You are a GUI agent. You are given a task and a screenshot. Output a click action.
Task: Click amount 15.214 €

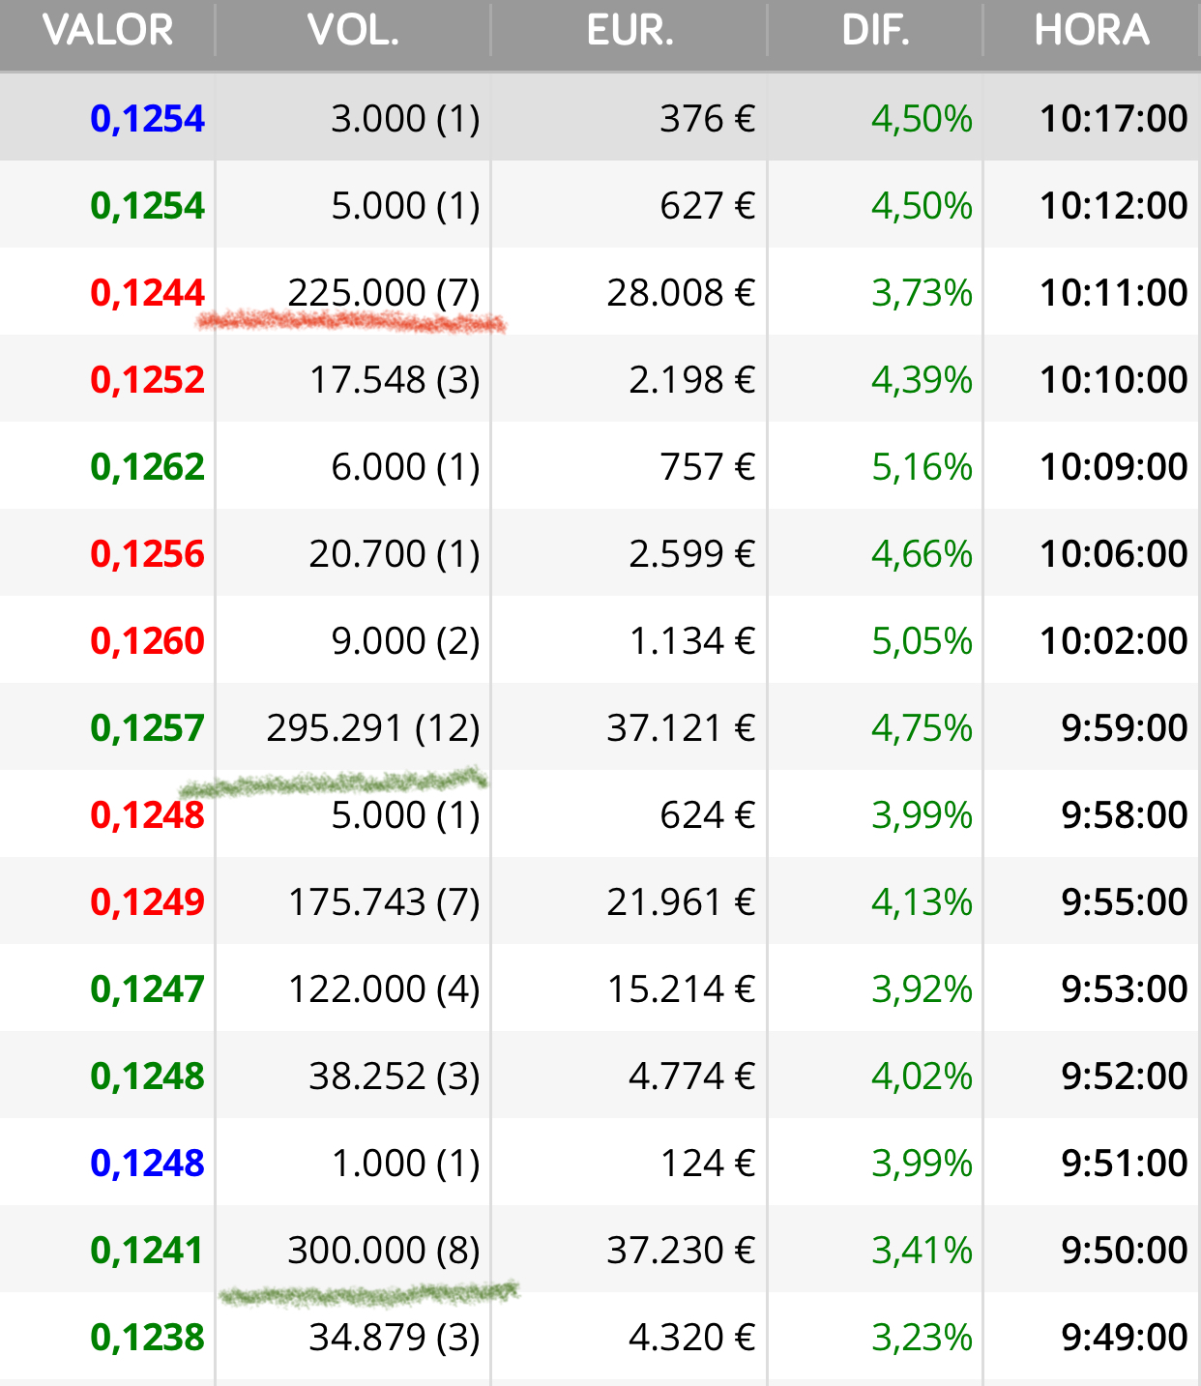tap(681, 989)
